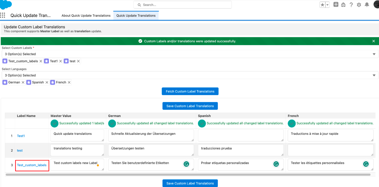Dismiss the green success banner
This screenshot has height=187, width=379.
pos(374,41)
